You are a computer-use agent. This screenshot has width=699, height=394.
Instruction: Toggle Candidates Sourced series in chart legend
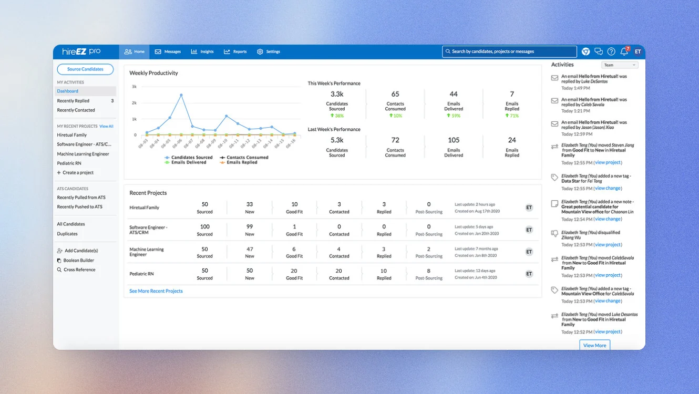tap(188, 157)
